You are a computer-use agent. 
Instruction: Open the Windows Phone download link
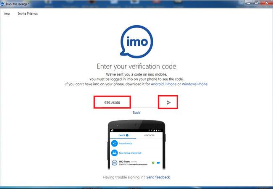[x=194, y=84]
